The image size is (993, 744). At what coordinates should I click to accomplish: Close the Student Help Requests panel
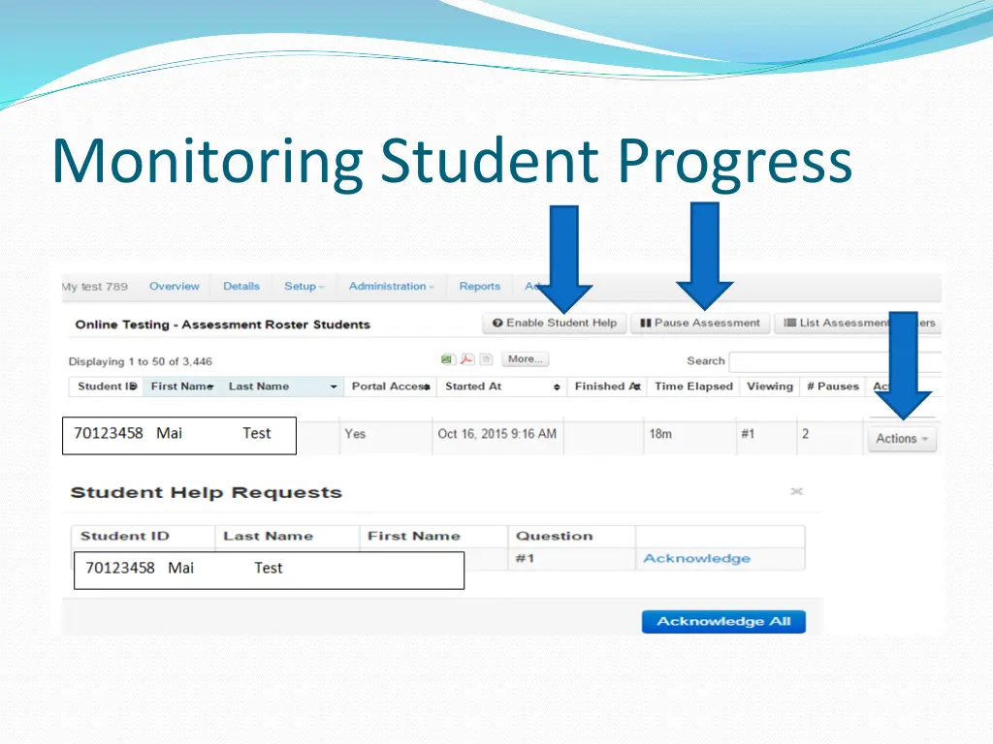pos(797,491)
